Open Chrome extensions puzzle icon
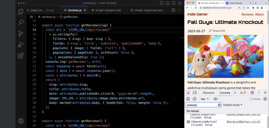 (253, 8)
